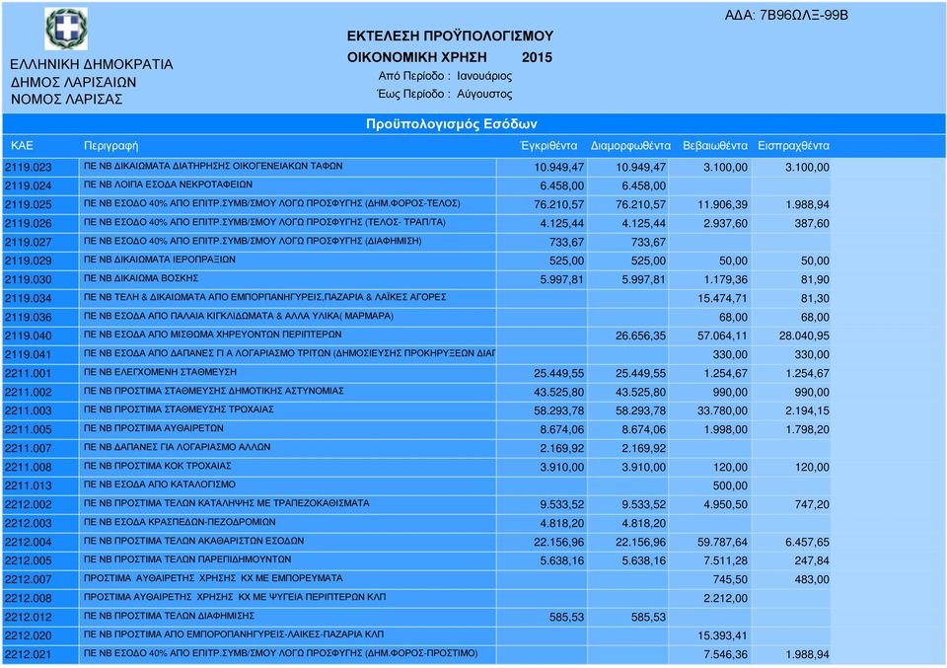Click ΝΟΜΟΣ ΛΑΡΙΣΑΣ header text
The width and height of the screenshot is (947, 668).
point(67,99)
